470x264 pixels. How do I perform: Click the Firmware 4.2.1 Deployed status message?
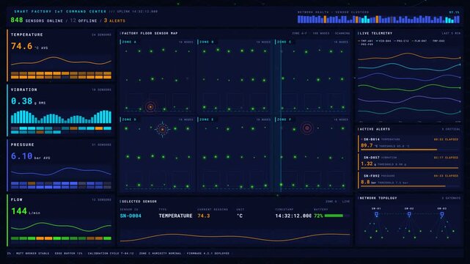coord(208,254)
